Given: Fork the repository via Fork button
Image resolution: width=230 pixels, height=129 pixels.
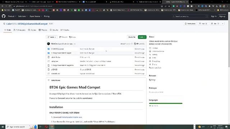Looking at the screenshot, I should pos(203,24).
